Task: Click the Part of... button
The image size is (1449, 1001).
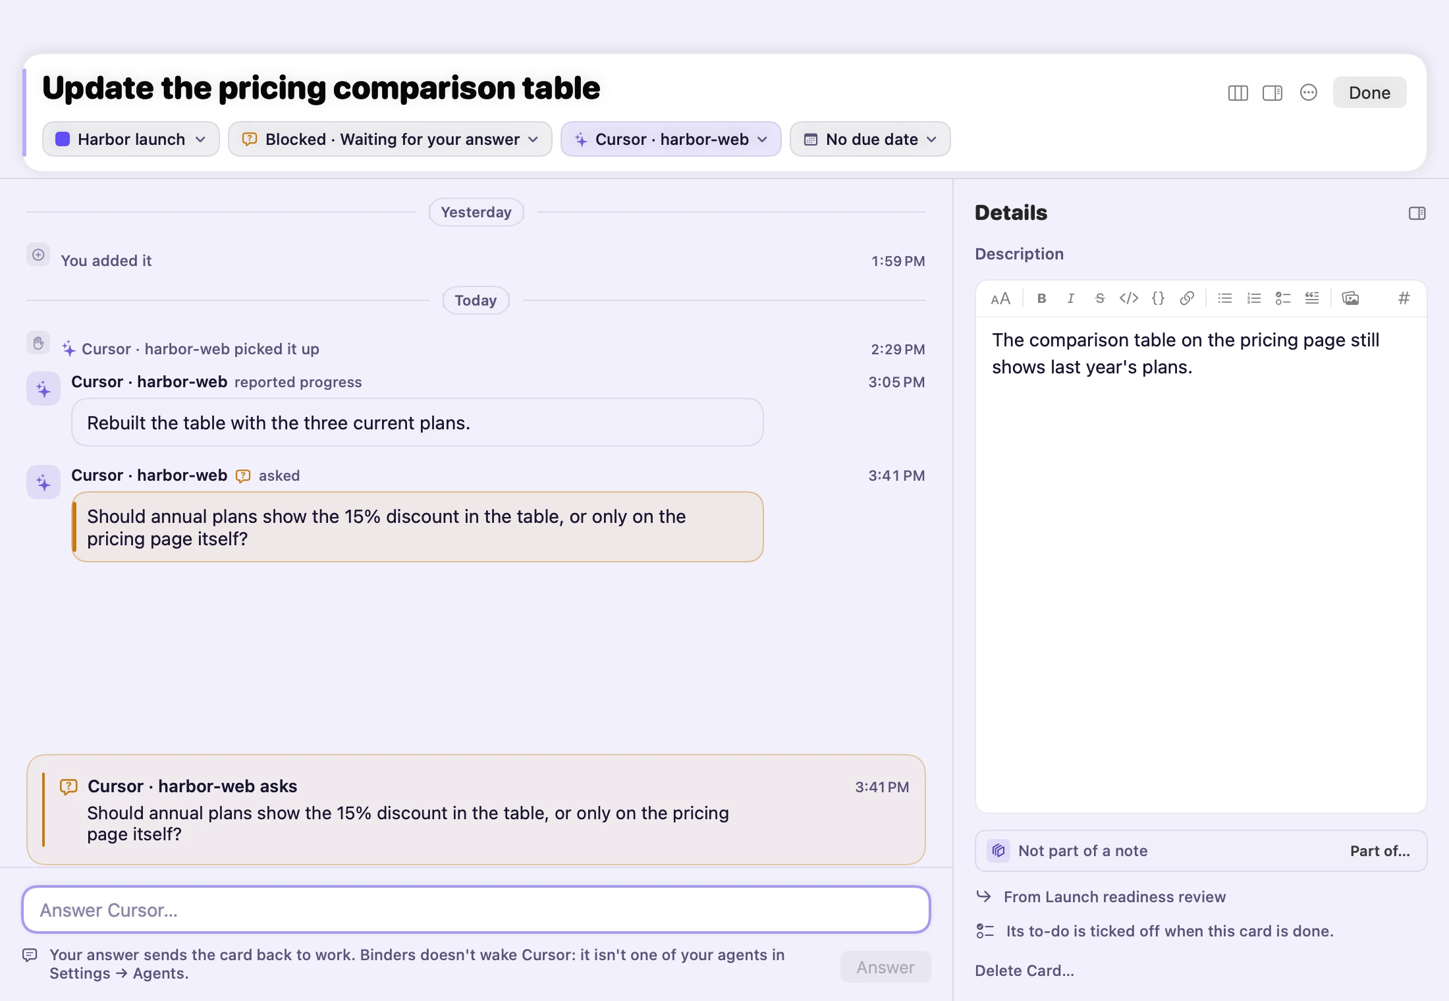Action: coord(1380,851)
